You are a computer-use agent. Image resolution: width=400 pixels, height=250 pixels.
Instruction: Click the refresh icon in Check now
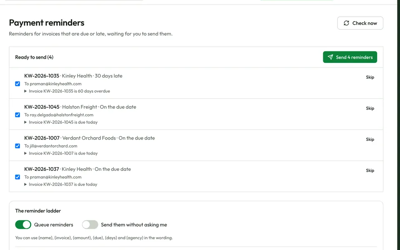pos(346,23)
